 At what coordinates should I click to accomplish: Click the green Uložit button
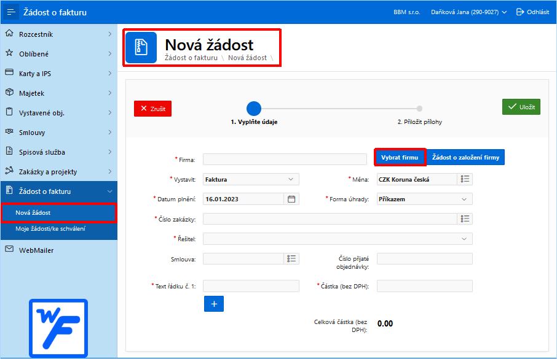click(x=521, y=107)
